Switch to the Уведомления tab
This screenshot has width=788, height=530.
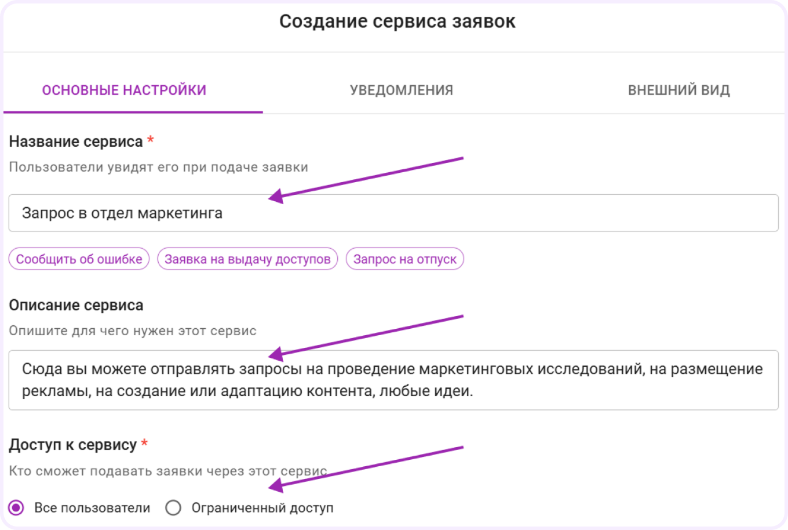tap(402, 90)
